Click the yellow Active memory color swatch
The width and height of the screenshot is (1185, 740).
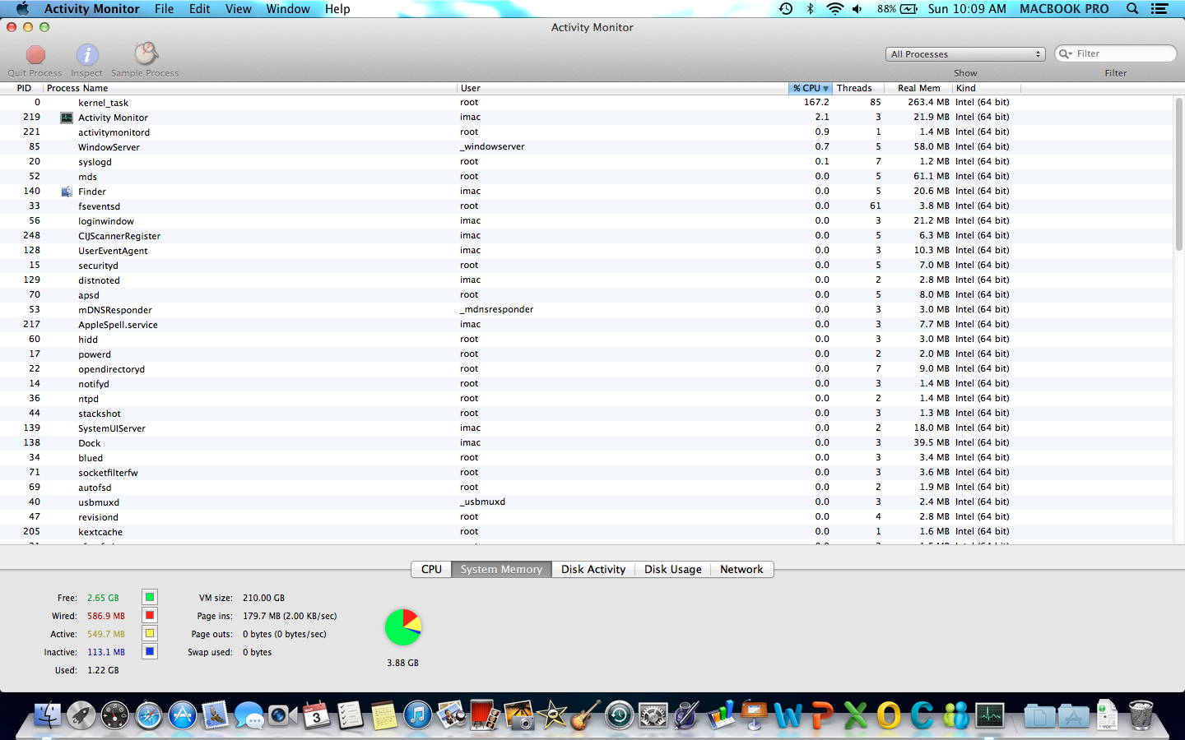tap(150, 633)
